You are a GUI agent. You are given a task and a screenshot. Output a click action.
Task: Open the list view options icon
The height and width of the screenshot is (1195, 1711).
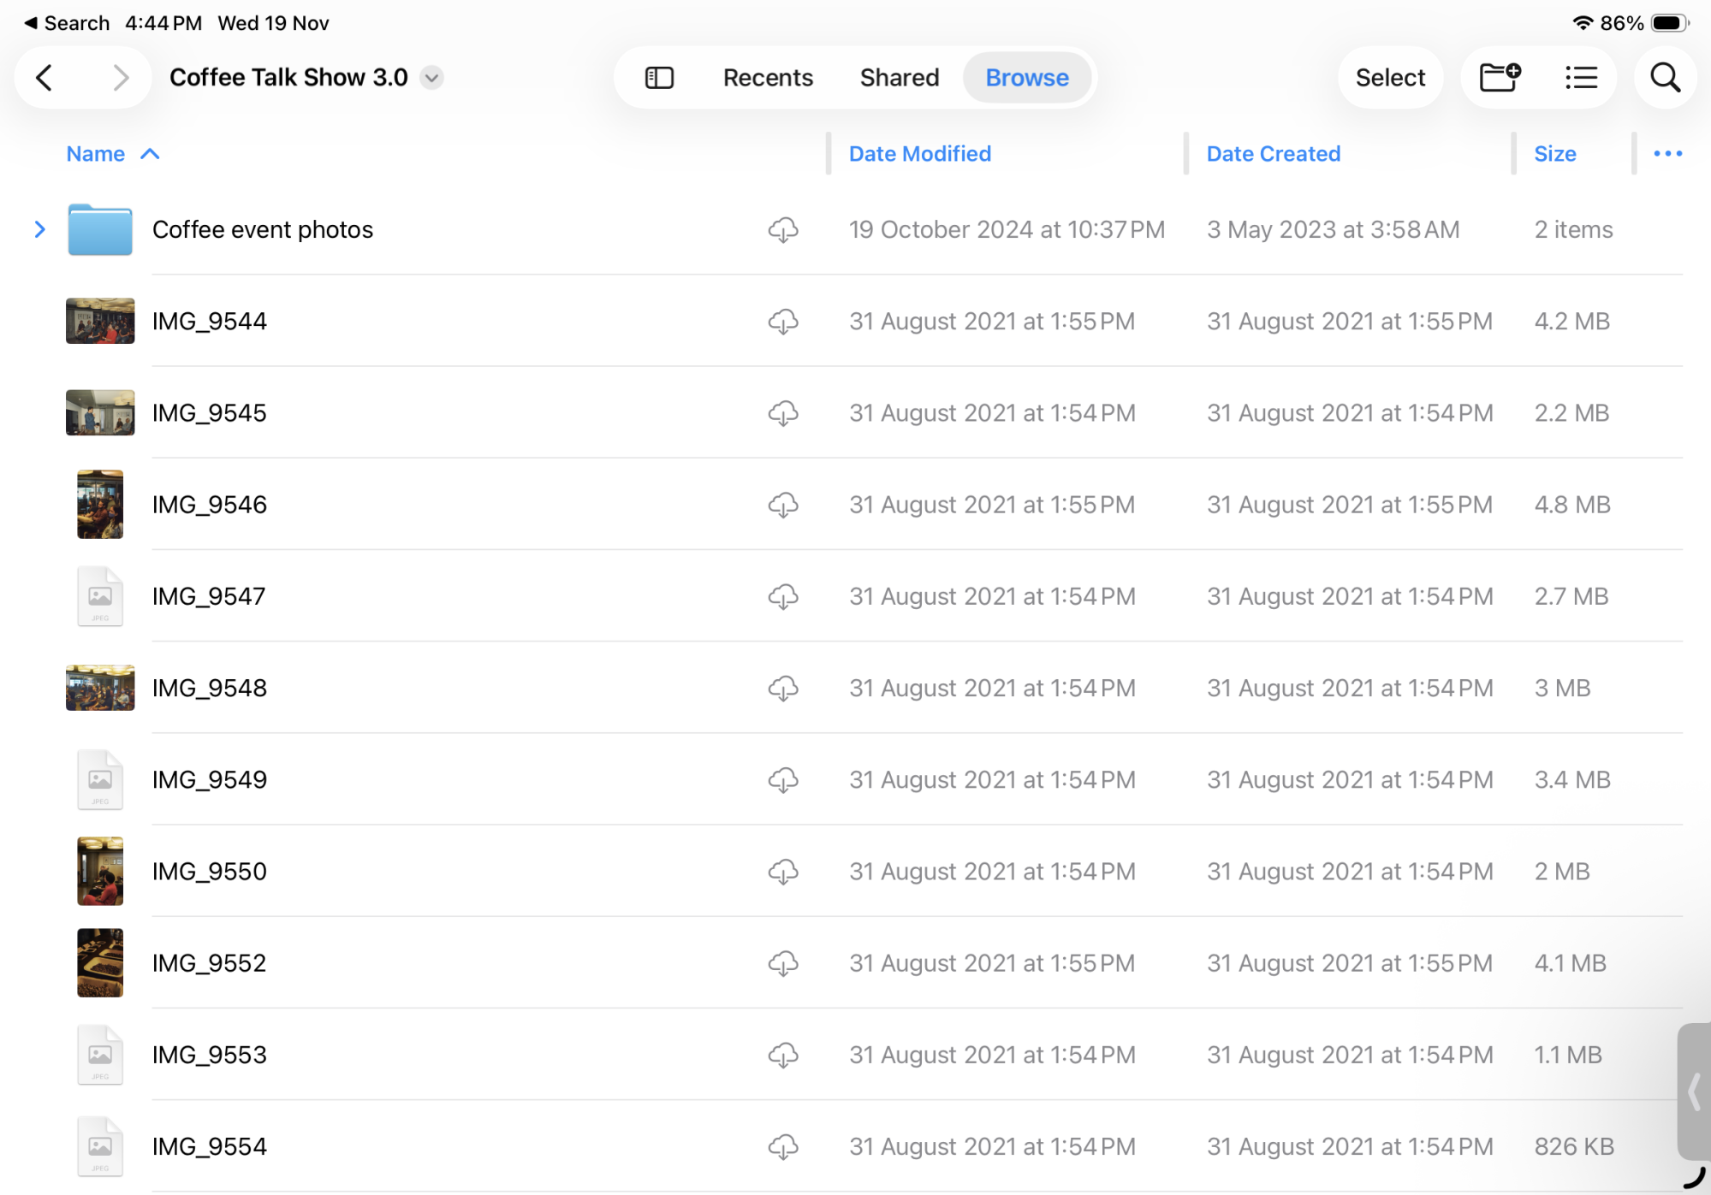click(1581, 78)
